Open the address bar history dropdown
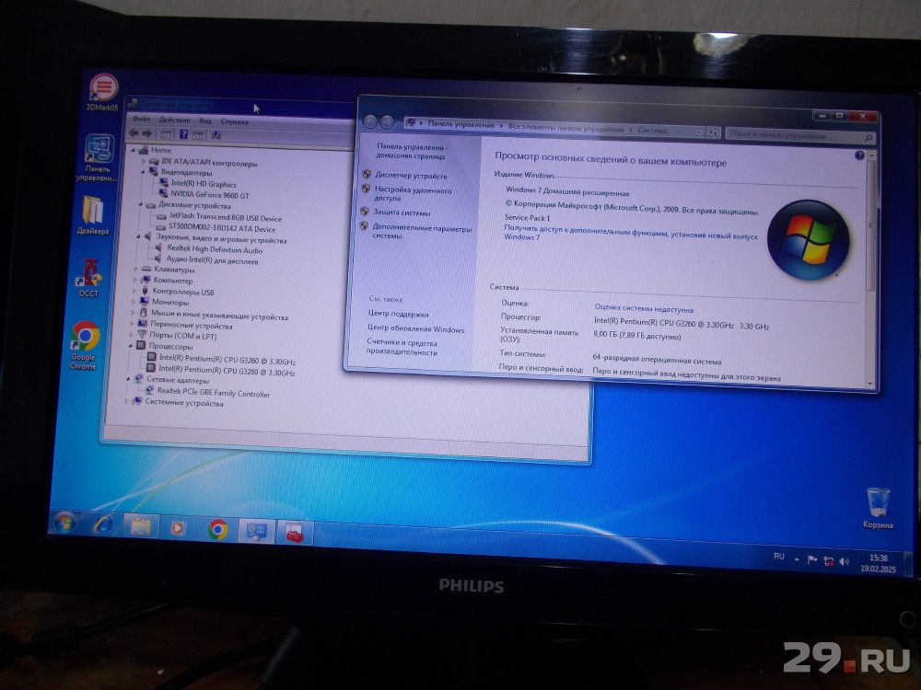This screenshot has width=921, height=690. [x=698, y=132]
